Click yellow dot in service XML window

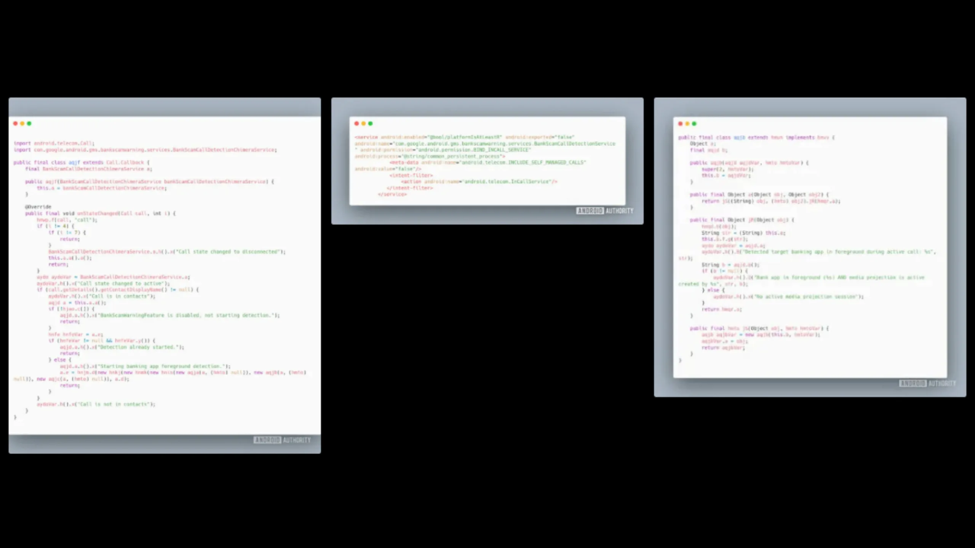click(x=363, y=123)
